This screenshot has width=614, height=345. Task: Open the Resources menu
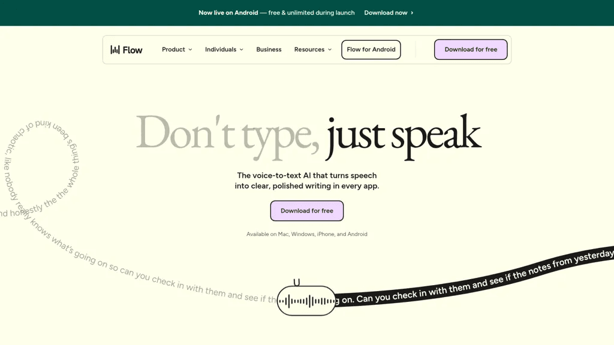(313, 50)
